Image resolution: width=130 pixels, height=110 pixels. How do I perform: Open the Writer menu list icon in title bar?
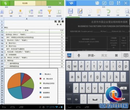pos(112,3)
